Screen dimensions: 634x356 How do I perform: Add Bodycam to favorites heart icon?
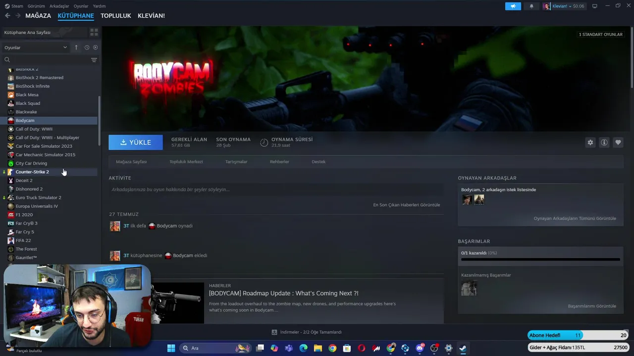(x=618, y=142)
